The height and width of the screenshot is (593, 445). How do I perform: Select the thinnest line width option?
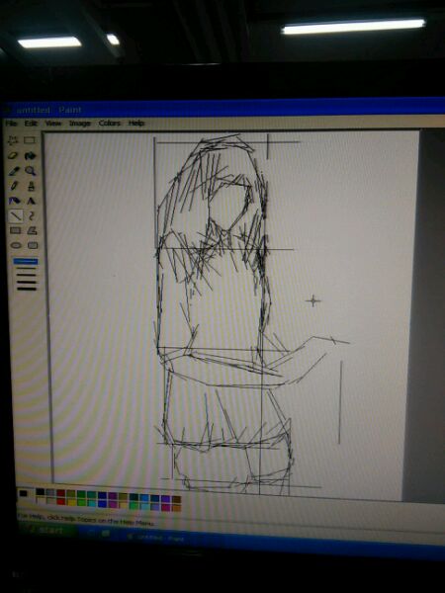coord(26,261)
